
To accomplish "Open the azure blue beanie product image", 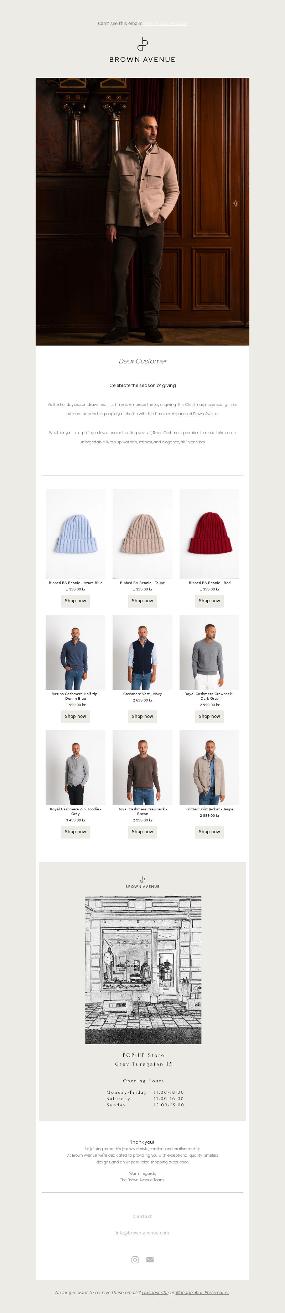I will click(x=75, y=533).
